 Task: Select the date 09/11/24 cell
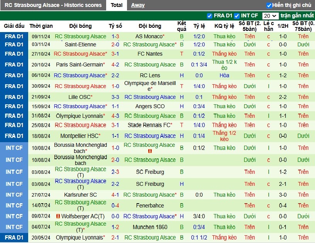coord(41,36)
